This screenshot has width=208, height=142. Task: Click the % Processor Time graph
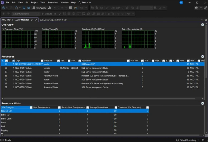[18, 40]
